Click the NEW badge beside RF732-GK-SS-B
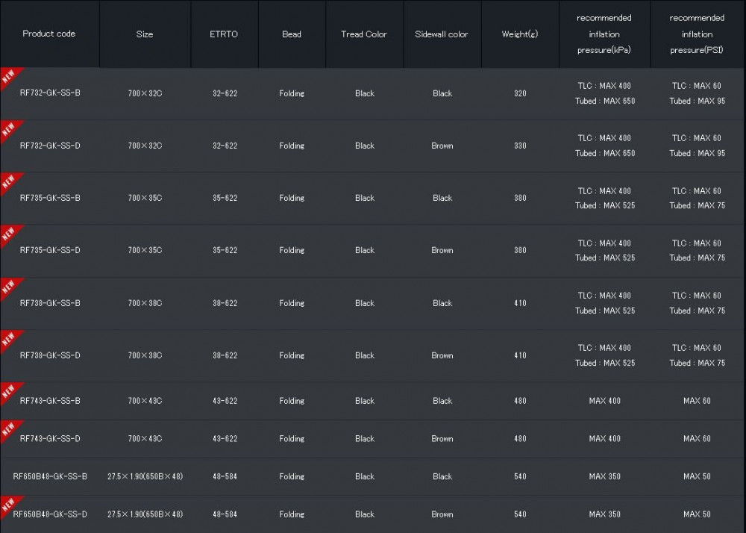This screenshot has height=533, width=746. click(8, 76)
